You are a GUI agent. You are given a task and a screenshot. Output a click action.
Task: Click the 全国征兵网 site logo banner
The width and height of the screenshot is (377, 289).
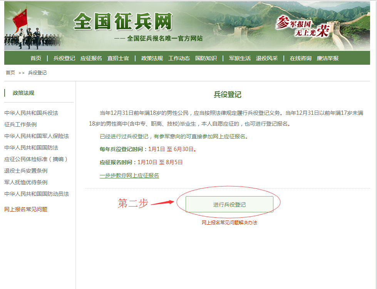pyautogui.click(x=122, y=22)
